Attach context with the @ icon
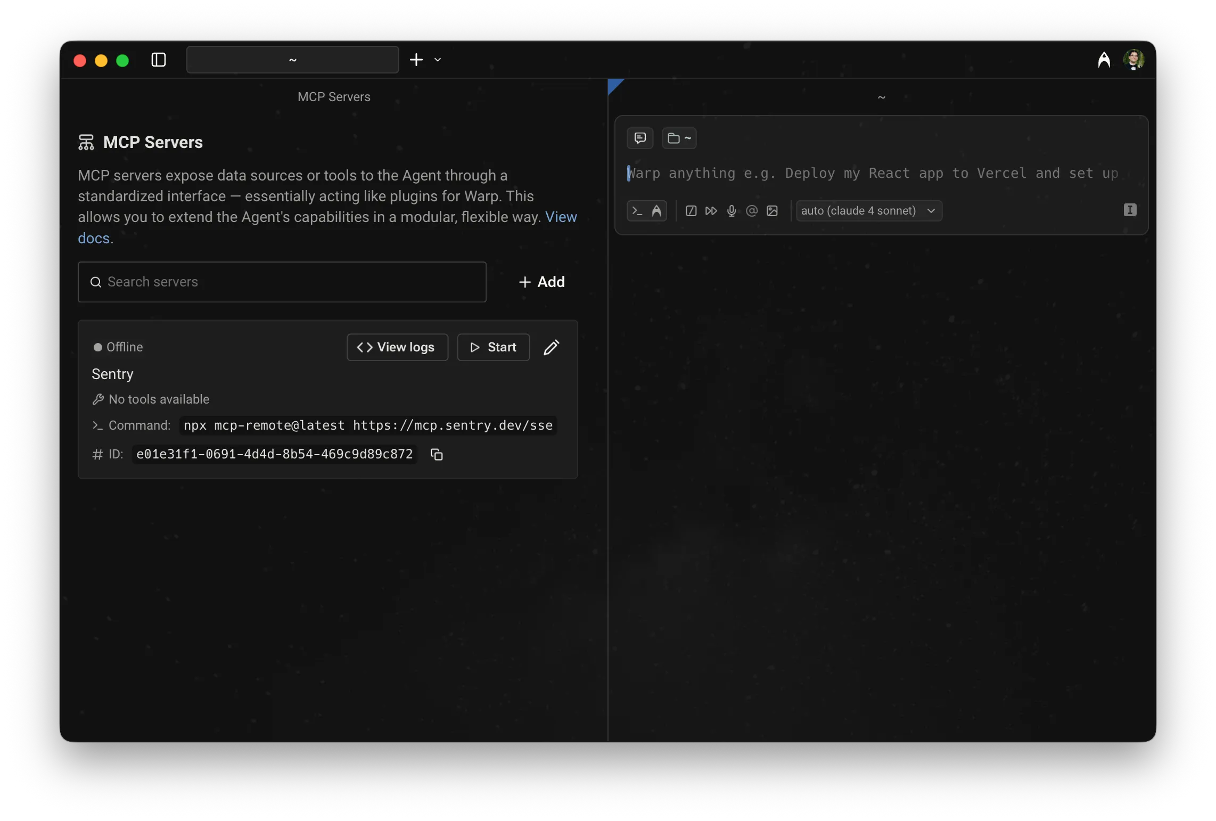The image size is (1216, 821). click(752, 211)
